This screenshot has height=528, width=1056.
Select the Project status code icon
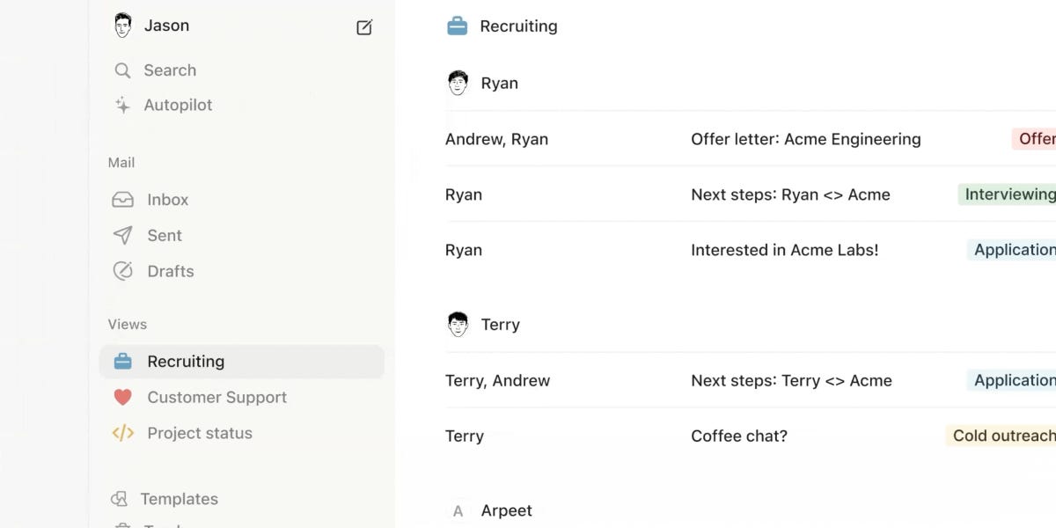122,433
